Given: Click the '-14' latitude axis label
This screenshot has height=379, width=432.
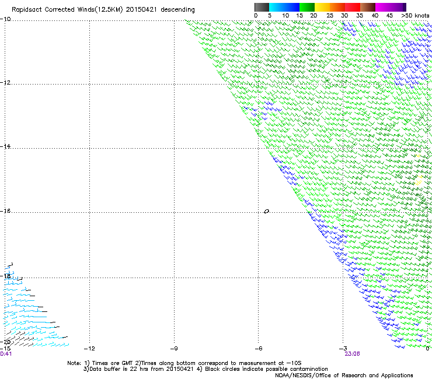Looking at the screenshot, I should pyautogui.click(x=5, y=146).
